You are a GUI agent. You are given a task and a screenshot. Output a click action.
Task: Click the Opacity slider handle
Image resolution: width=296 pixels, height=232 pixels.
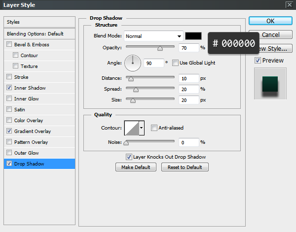pos(160,49)
